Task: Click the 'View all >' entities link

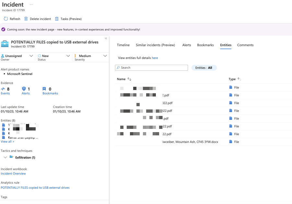Action: (x=7, y=142)
